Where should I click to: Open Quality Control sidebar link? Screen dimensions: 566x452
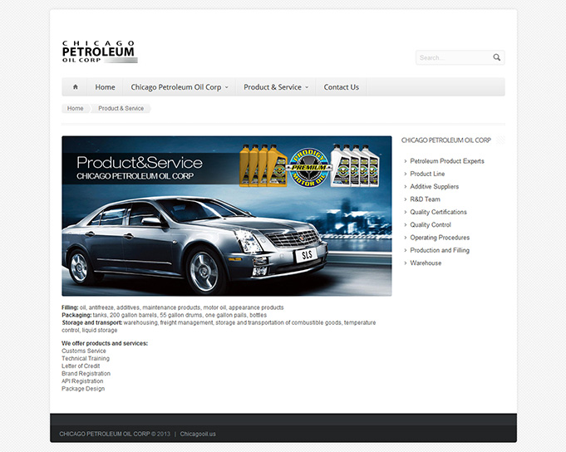[431, 224]
